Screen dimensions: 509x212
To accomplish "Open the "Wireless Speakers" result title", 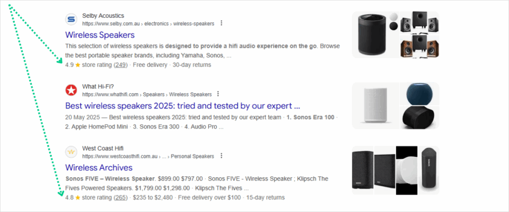I will pyautogui.click(x=100, y=35).
